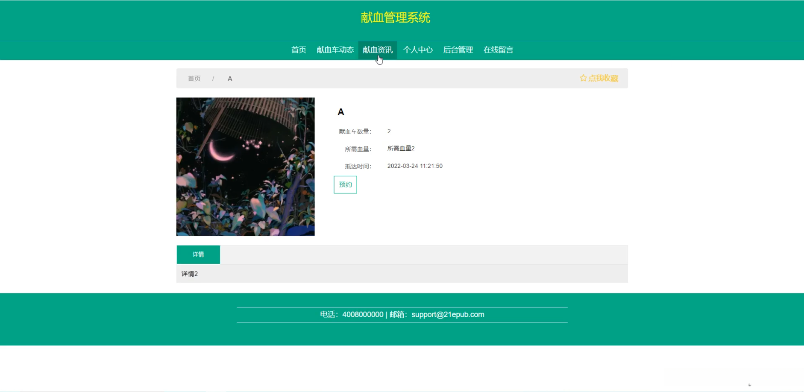Click the 首页 breadcrumb link
This screenshot has height=392, width=804.
pos(194,79)
